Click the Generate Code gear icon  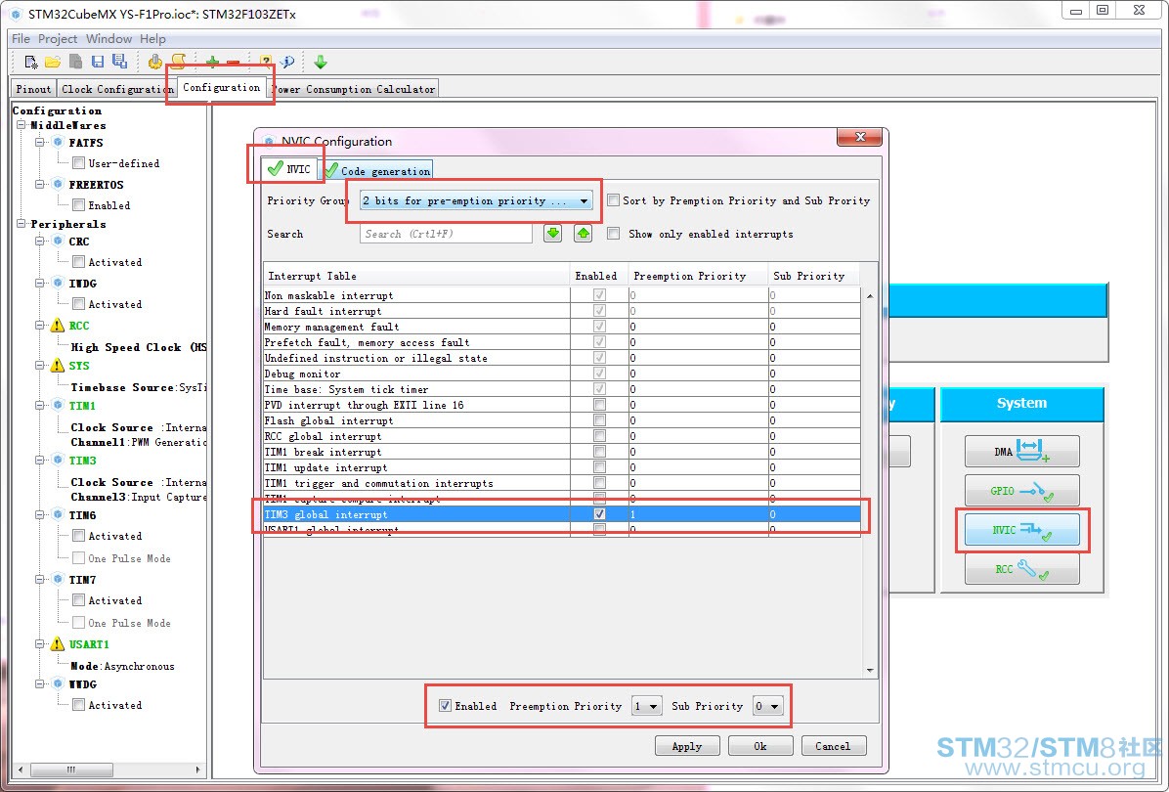tap(155, 62)
